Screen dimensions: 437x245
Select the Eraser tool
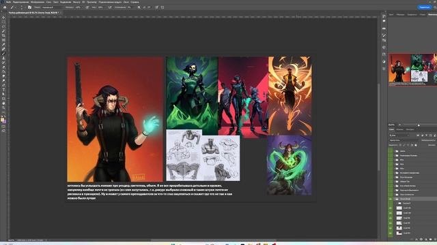click(3, 67)
